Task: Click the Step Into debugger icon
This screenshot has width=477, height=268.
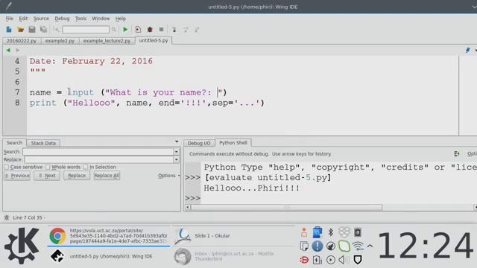Action: pos(174,30)
